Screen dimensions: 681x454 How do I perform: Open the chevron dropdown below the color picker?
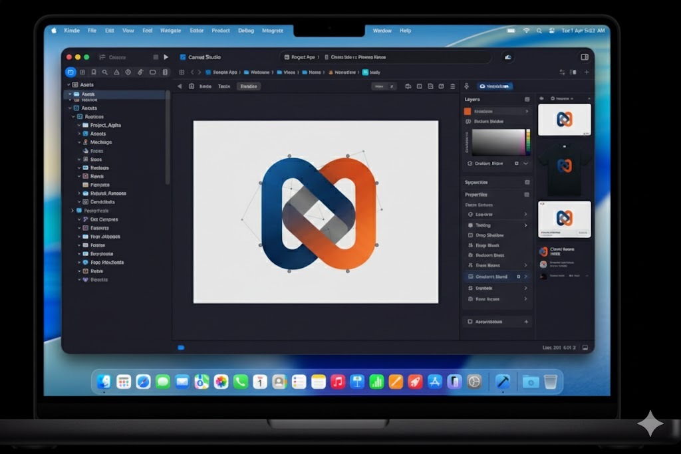click(x=525, y=164)
